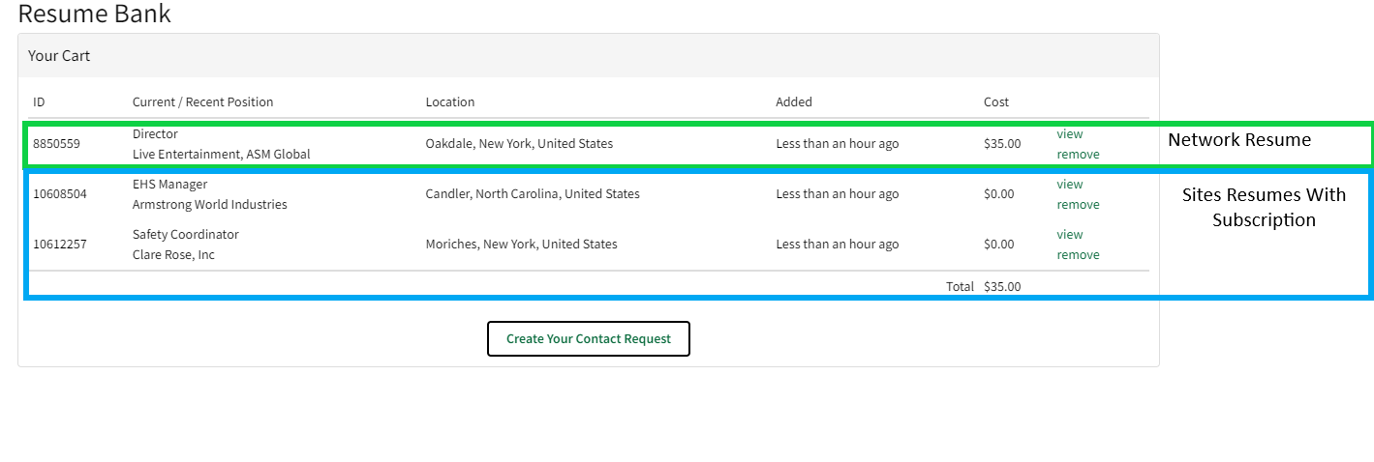Click the Cost column header
This screenshot has height=462, width=1374.
pyautogui.click(x=995, y=101)
